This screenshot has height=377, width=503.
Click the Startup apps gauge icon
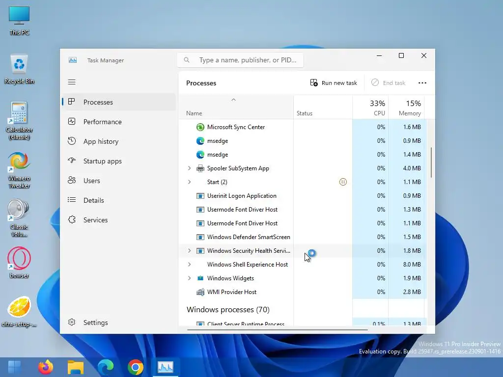click(72, 161)
